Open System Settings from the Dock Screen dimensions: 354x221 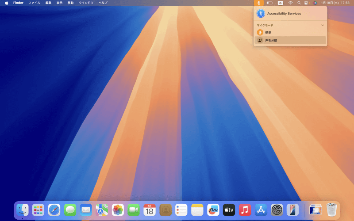point(277,210)
